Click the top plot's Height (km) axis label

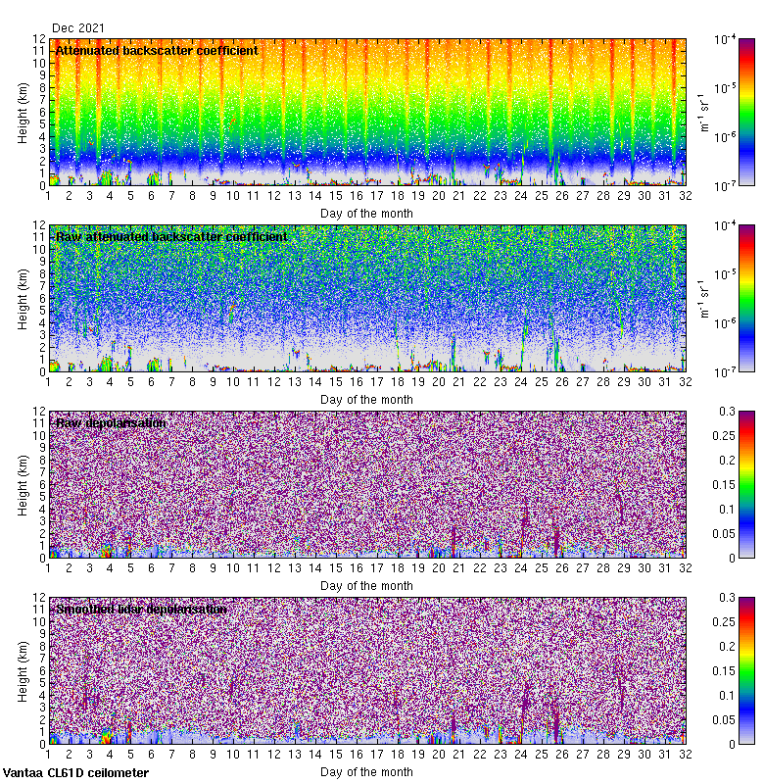[x=24, y=112]
